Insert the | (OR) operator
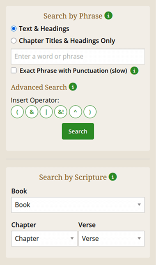 click(46, 112)
